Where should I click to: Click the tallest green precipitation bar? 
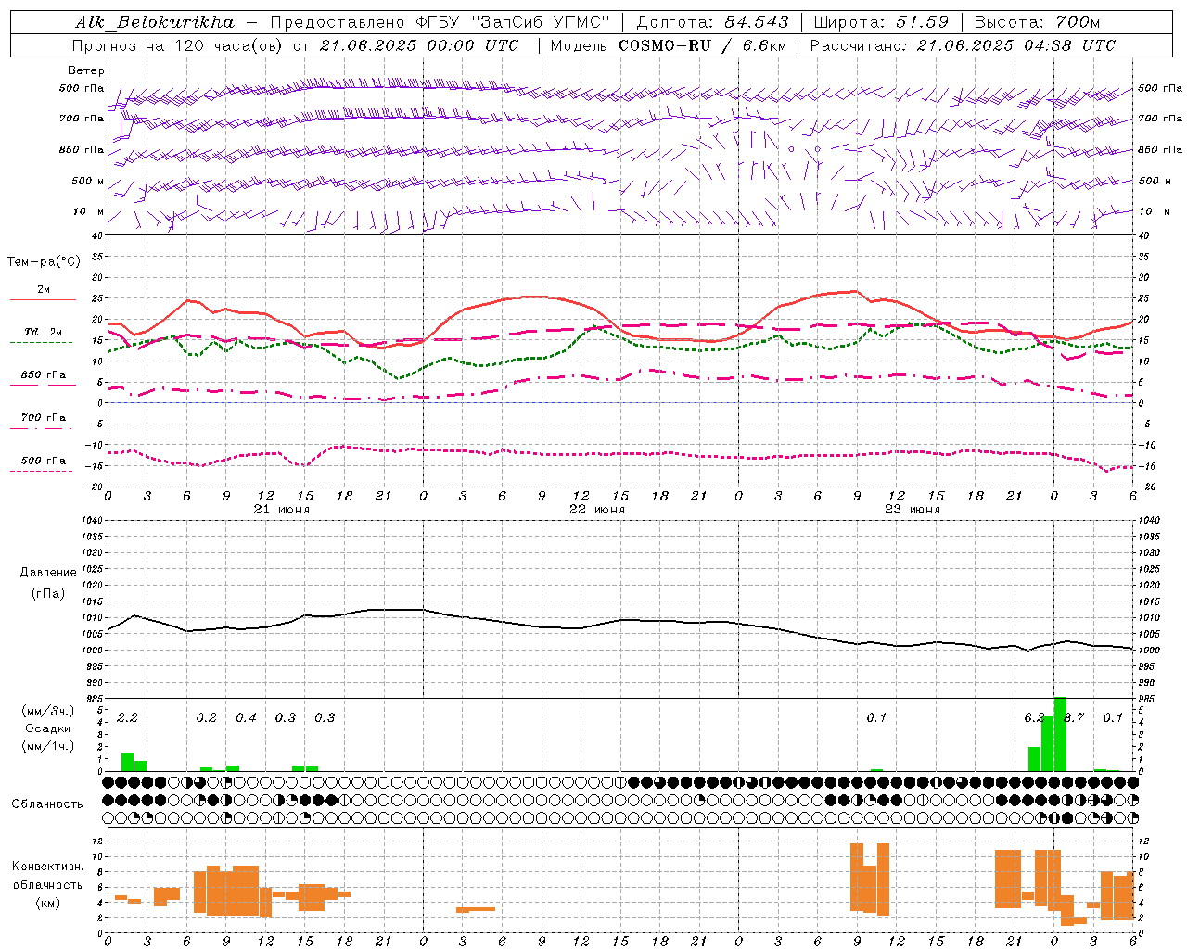tap(1060, 734)
